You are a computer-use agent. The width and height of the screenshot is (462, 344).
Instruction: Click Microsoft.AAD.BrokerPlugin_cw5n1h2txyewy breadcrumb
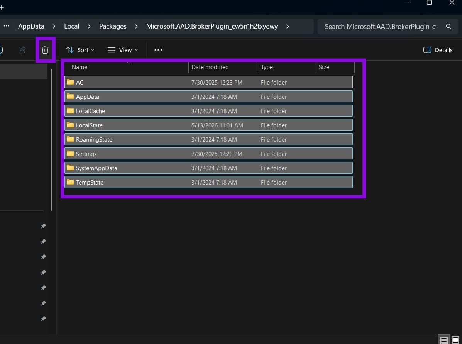tap(212, 26)
